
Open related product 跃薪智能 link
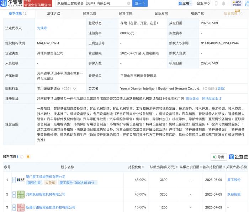(234, 194)
